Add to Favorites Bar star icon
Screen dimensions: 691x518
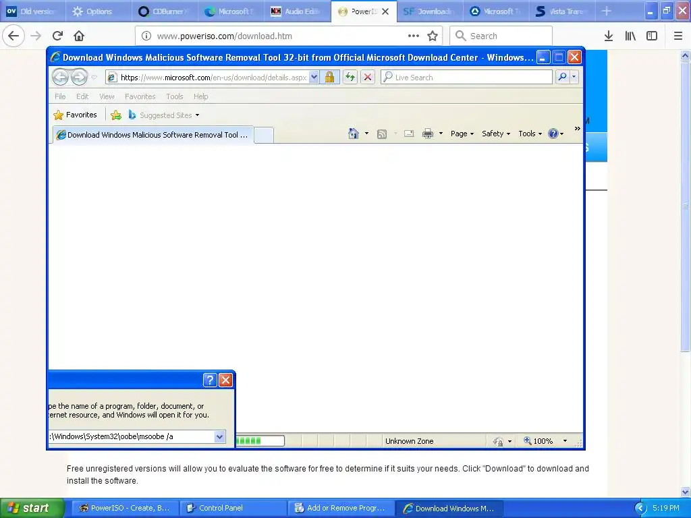coord(116,115)
